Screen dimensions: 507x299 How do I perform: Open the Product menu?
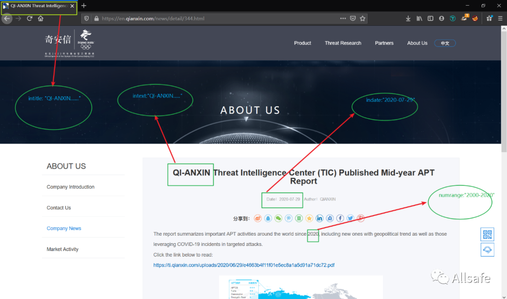(x=302, y=43)
